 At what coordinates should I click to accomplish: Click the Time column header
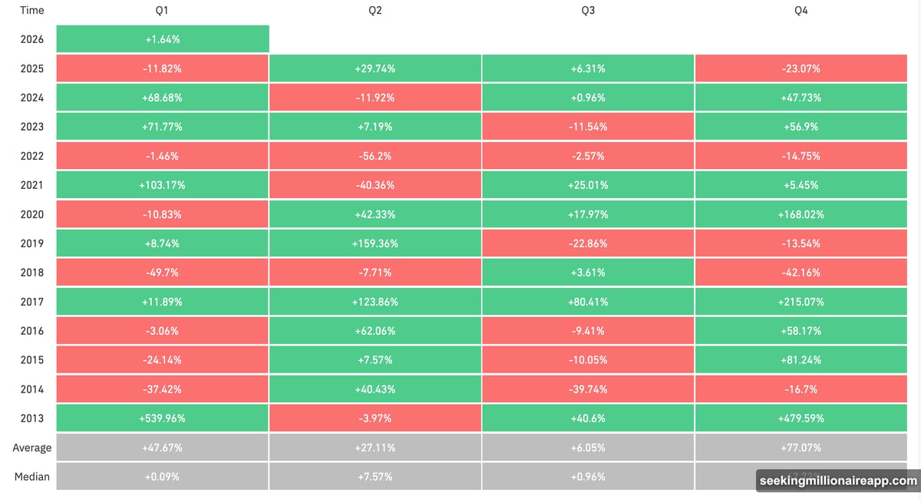pyautogui.click(x=32, y=11)
